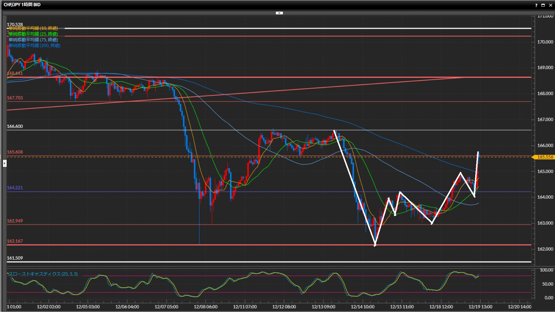Screen dimensions: 555x312
Task: Click the Slow Stochastics (25,3,3) indicator label
Action: point(43,274)
